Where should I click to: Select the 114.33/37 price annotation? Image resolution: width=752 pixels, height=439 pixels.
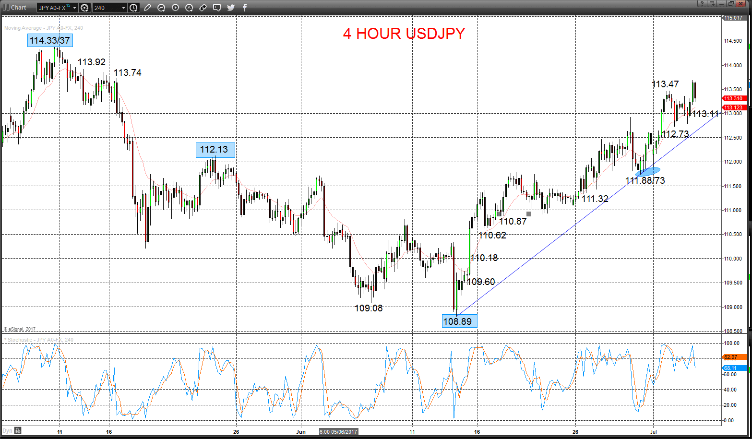click(x=50, y=40)
